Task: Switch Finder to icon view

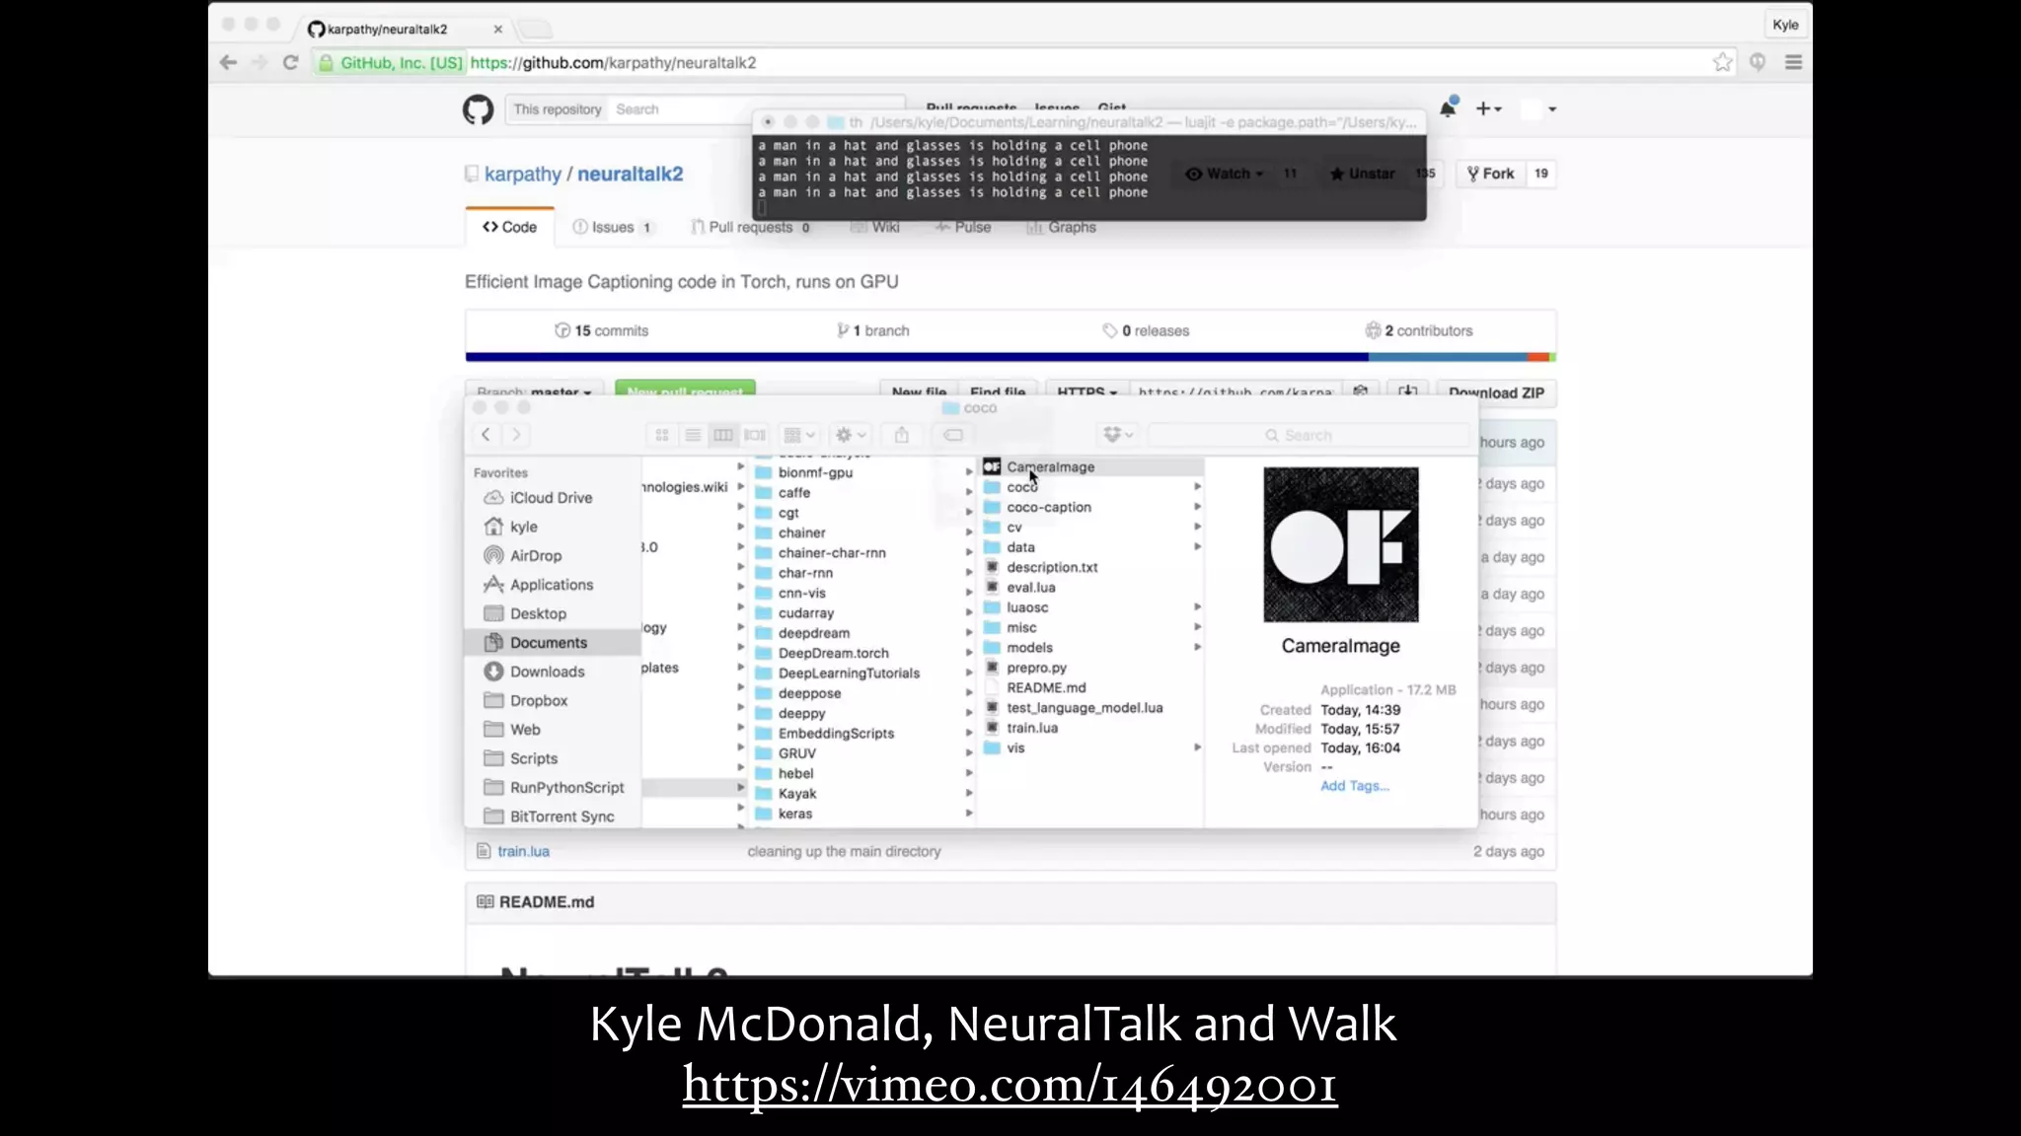Action: pos(662,435)
